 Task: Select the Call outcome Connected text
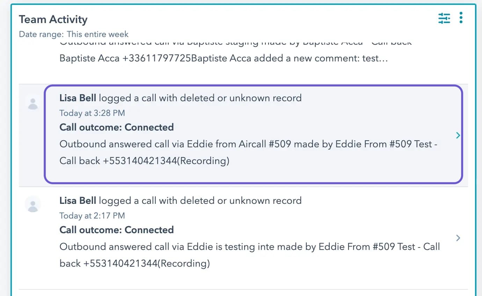(x=116, y=127)
